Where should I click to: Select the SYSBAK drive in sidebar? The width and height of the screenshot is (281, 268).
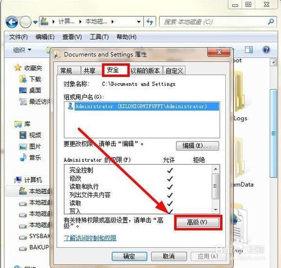point(35,237)
